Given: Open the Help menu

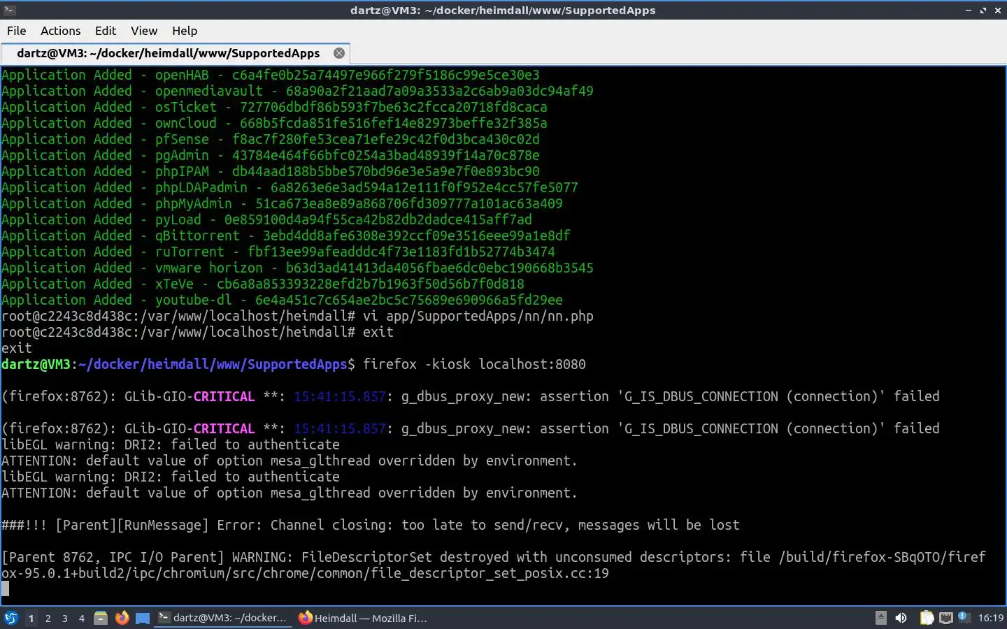Looking at the screenshot, I should [185, 31].
